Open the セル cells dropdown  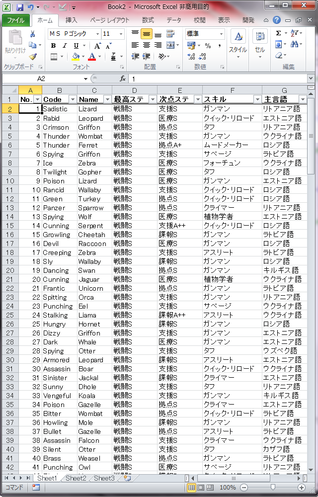click(260, 44)
